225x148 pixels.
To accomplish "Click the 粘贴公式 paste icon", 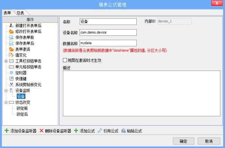I will point(124,131).
